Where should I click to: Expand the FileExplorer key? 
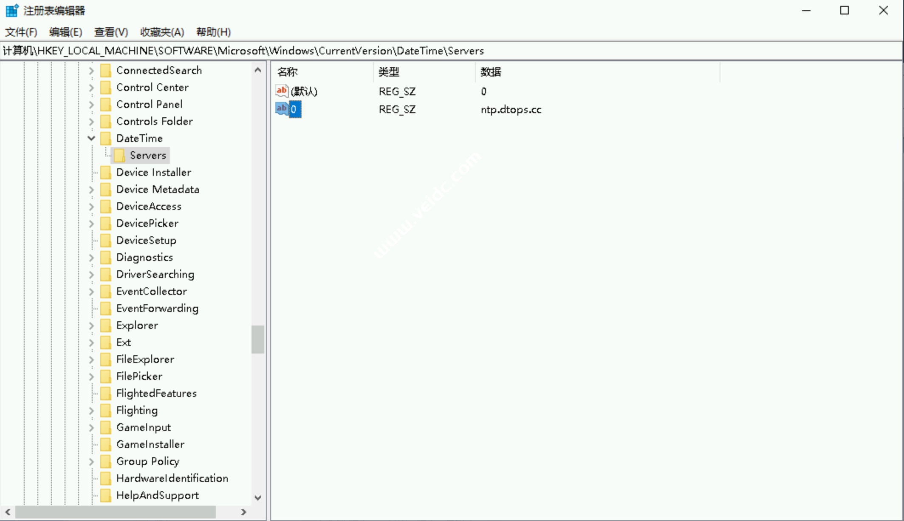[x=91, y=360]
